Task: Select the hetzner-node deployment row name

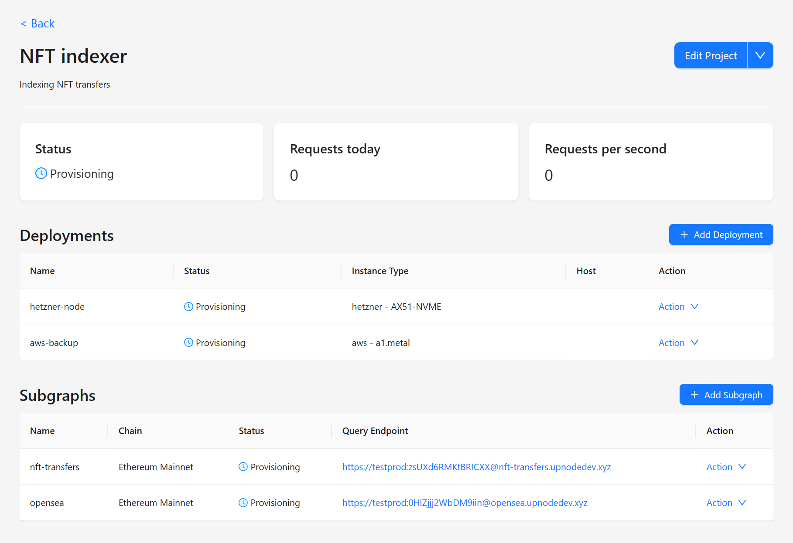Action: click(57, 307)
